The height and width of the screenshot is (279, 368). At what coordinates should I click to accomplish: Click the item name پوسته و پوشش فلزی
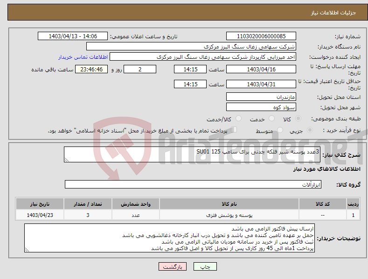coord(229,215)
